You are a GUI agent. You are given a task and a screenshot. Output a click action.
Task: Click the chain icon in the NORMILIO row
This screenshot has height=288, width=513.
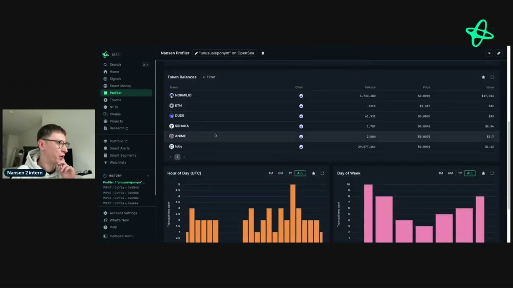pyautogui.click(x=301, y=96)
